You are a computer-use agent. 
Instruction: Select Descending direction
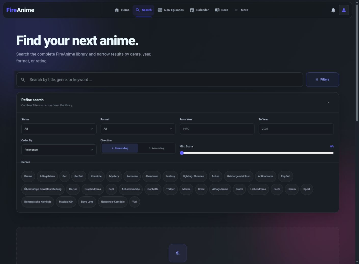[x=120, y=148]
